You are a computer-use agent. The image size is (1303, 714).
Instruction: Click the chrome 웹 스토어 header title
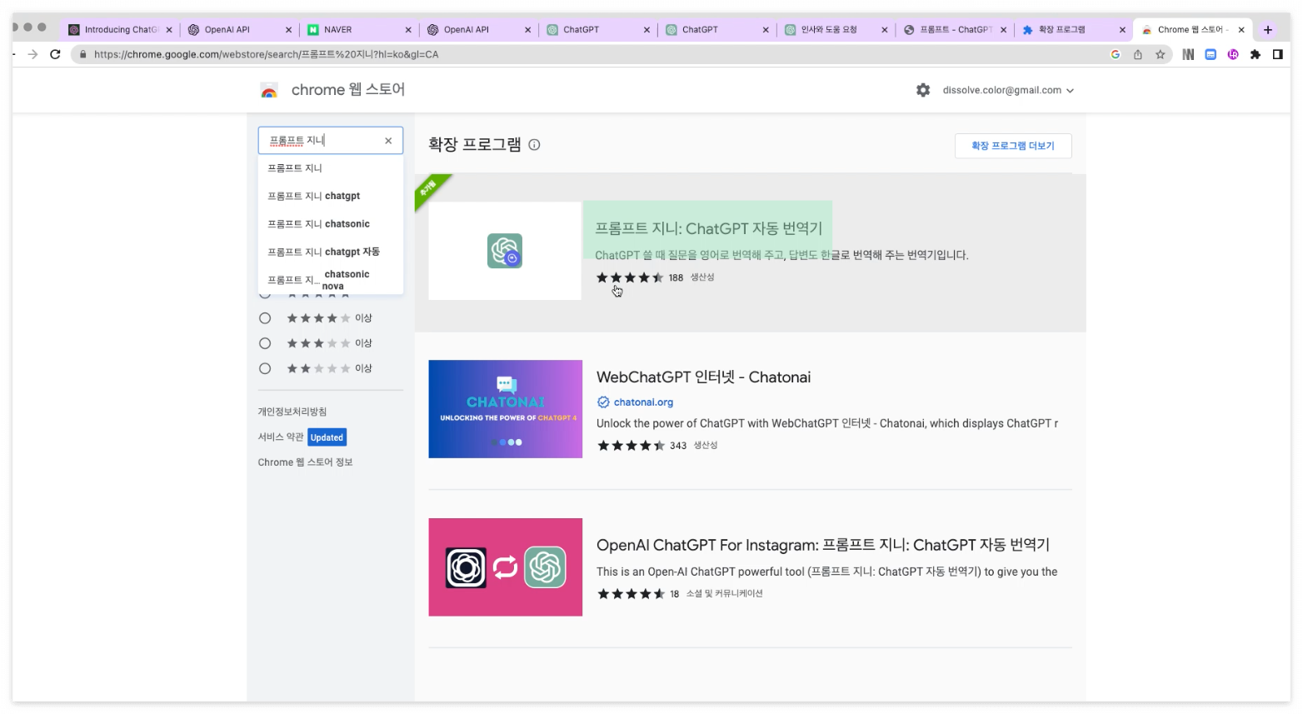tap(348, 90)
